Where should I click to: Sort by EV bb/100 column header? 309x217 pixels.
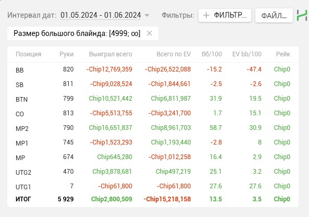tap(246, 54)
